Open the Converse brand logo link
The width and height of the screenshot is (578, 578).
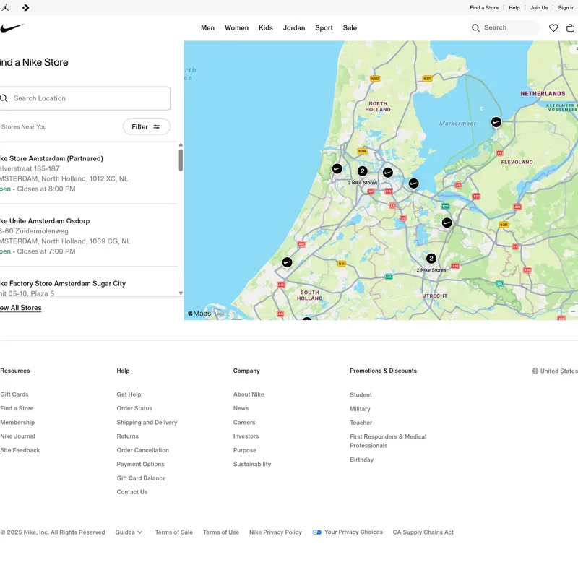pyautogui.click(x=25, y=7)
